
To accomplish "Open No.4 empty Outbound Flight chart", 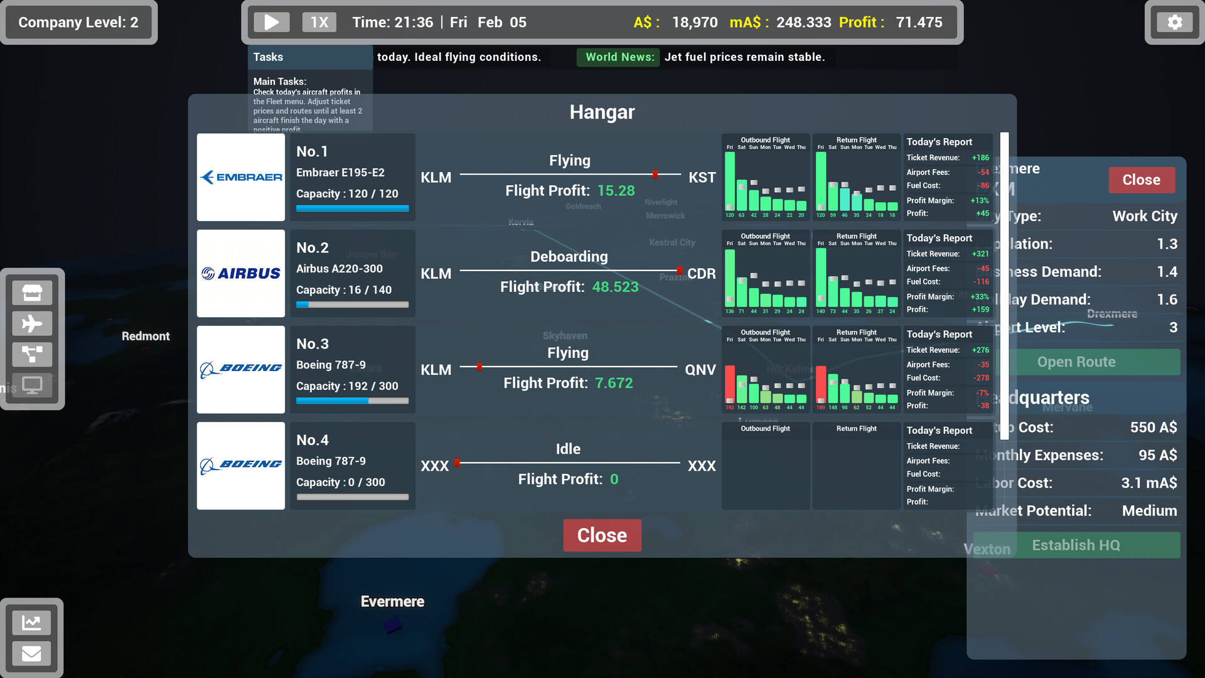I will (765, 465).
